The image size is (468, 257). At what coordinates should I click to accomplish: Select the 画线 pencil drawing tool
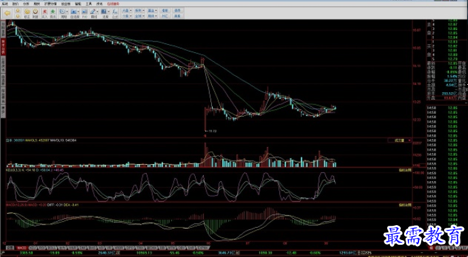(93, 12)
